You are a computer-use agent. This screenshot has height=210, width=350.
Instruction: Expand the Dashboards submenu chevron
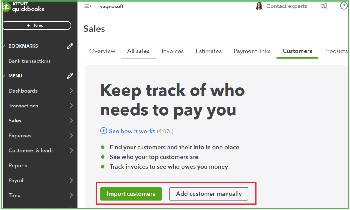tap(71, 91)
